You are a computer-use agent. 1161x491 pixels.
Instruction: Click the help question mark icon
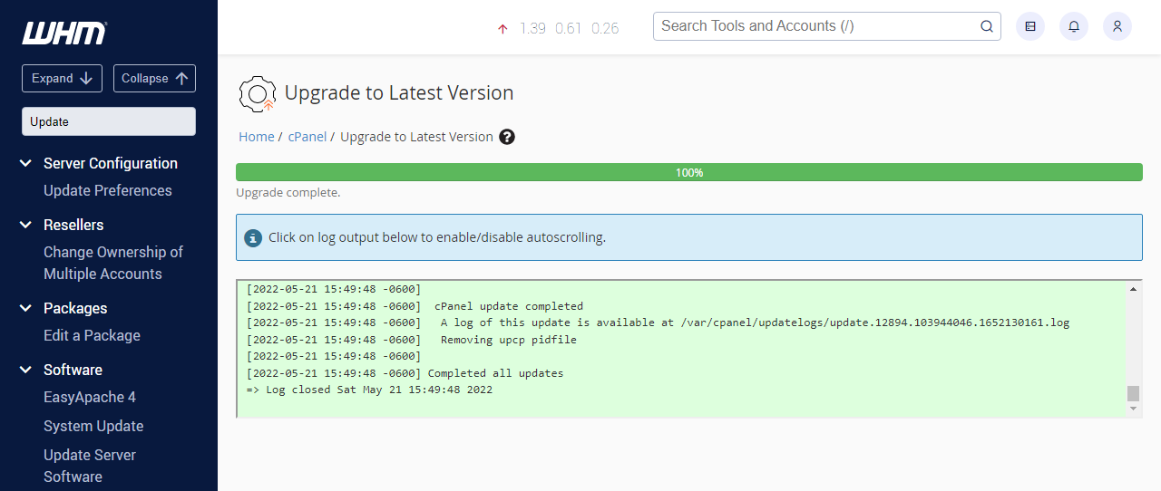coord(507,137)
